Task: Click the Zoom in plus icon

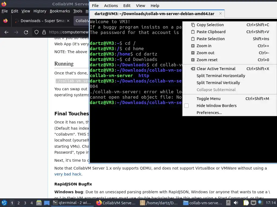Action: (193, 46)
